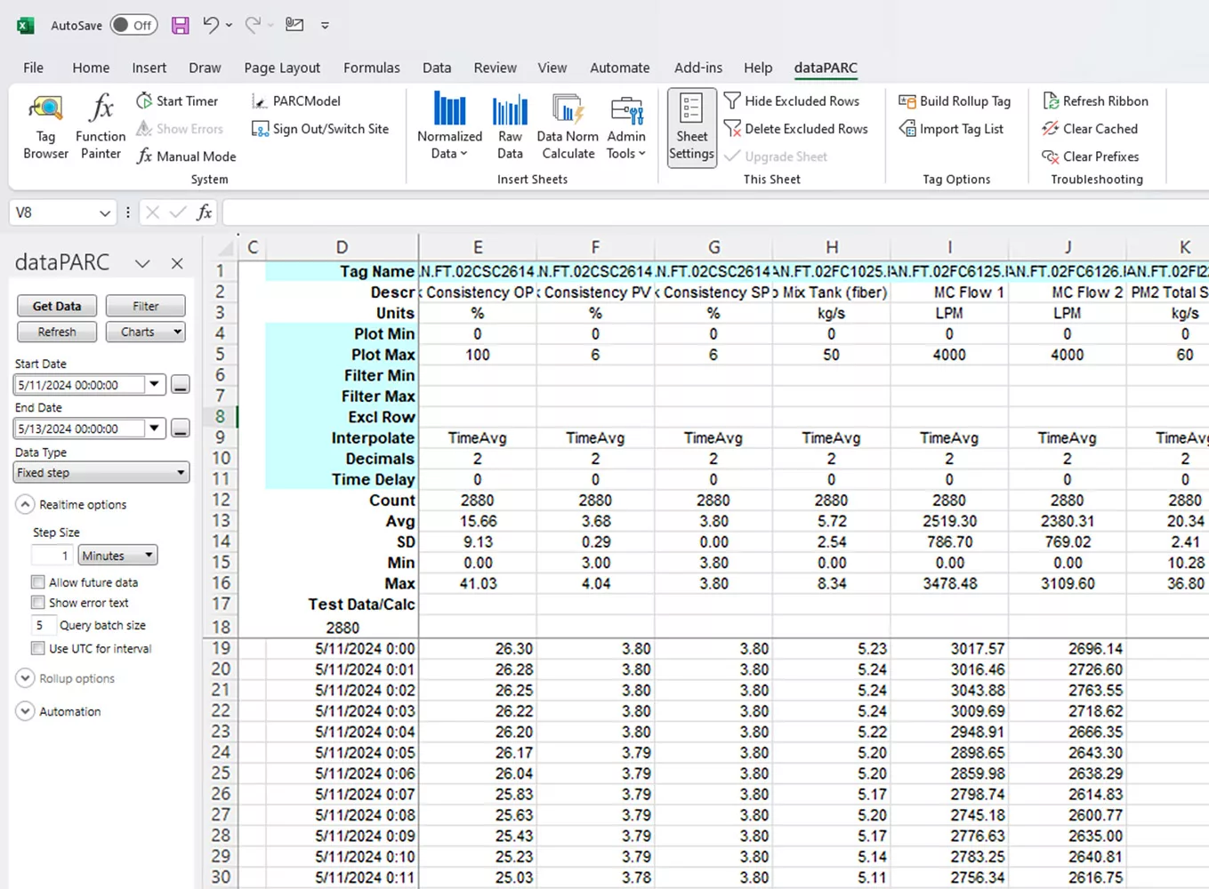The width and height of the screenshot is (1209, 889).
Task: Insert a Raw Data sheet
Action: (x=510, y=127)
